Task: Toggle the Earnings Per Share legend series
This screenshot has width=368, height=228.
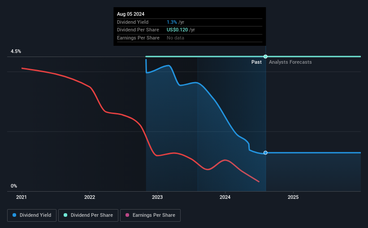Action: (x=150, y=215)
